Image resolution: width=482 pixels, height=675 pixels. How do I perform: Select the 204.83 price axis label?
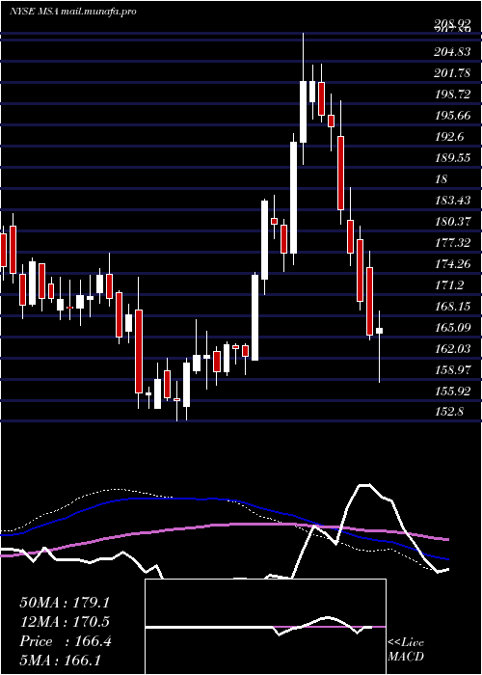click(x=452, y=52)
